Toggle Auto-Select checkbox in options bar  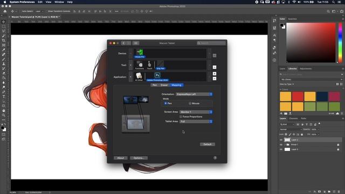tap(21, 11)
